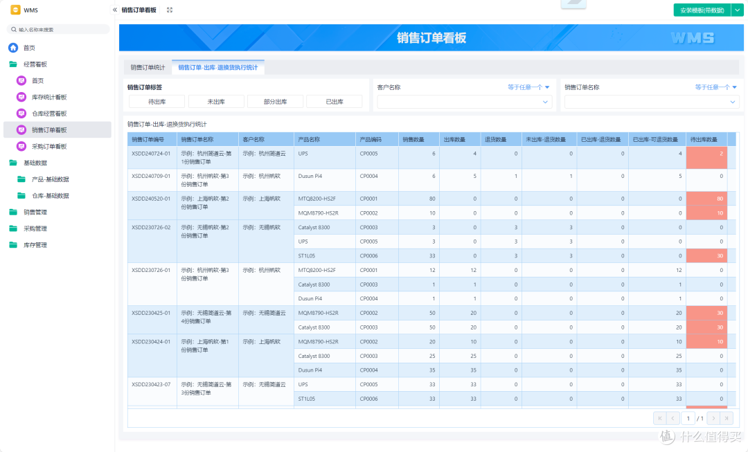
Task: Open 库存统计看板 in sidebar
Action: (x=49, y=98)
